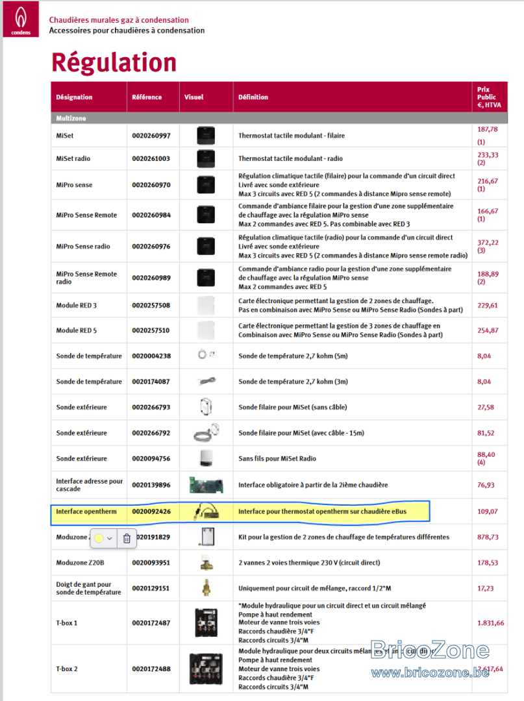This screenshot has width=524, height=701.
Task: Click the cascade interface circuit board image
Action: [206, 485]
